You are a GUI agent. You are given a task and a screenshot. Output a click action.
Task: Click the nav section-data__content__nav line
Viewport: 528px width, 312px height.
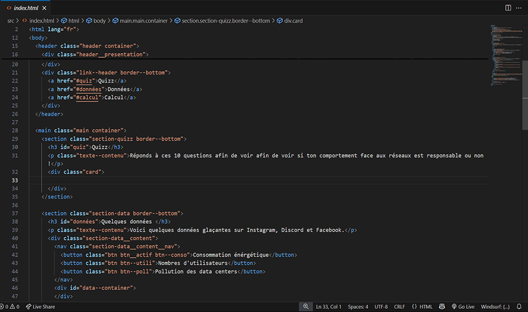[x=117, y=247]
